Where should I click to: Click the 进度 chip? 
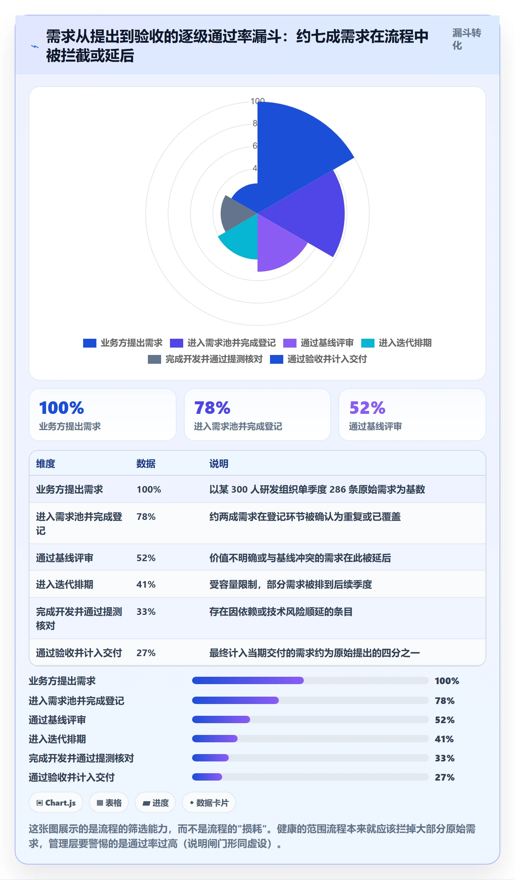(155, 803)
